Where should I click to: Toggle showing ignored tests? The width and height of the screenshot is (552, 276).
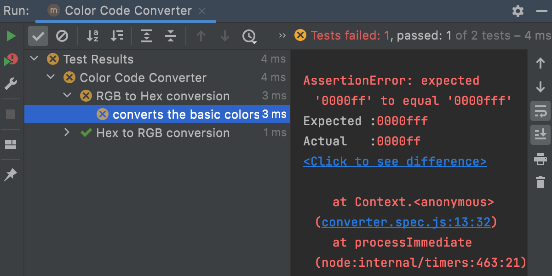point(63,36)
